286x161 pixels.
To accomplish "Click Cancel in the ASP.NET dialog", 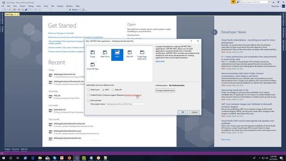I will pyautogui.click(x=194, y=112).
